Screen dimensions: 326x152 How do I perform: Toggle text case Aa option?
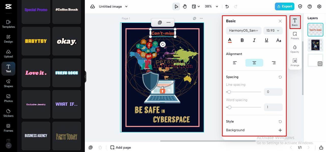point(279,40)
